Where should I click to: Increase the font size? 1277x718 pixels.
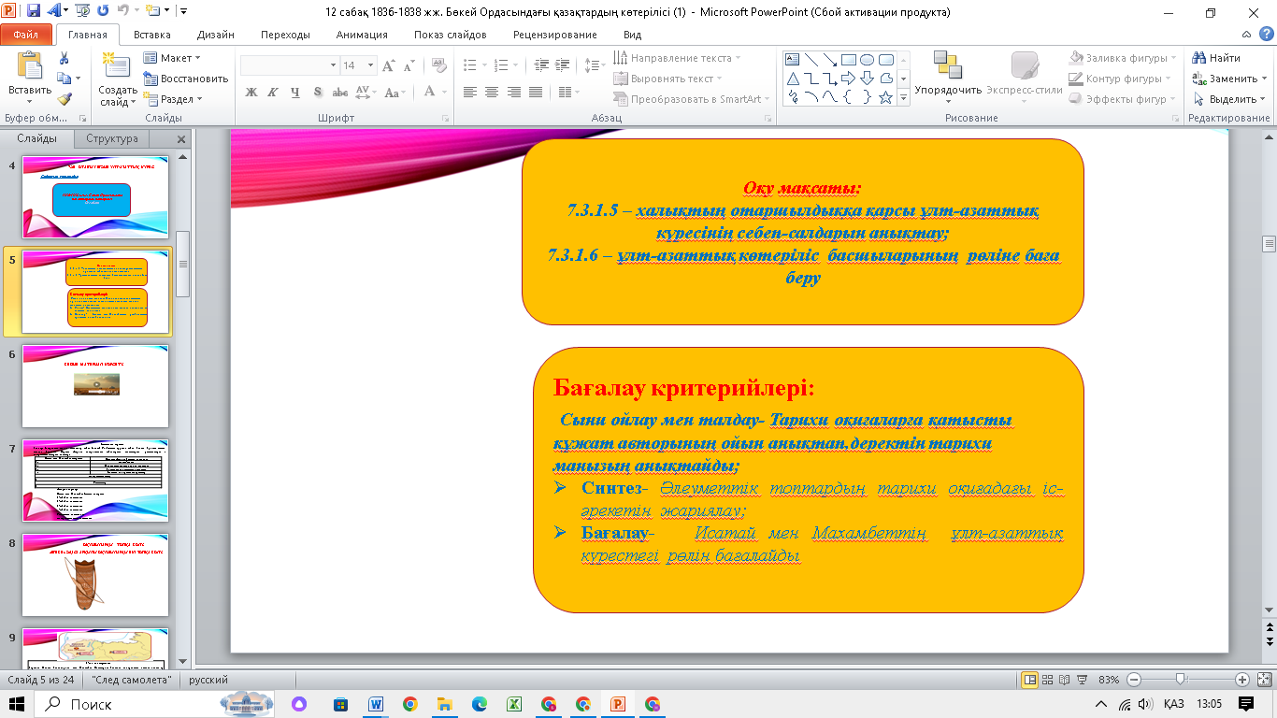(389, 65)
